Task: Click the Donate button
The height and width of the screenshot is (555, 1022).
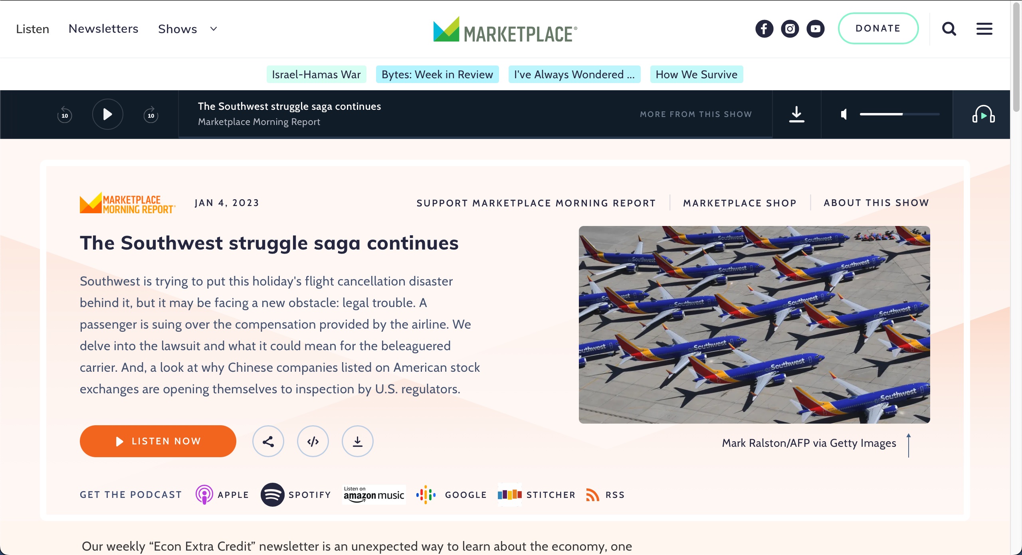Action: tap(878, 28)
